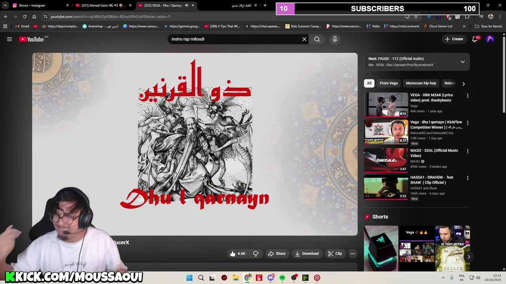Mute the VEGA tab via speaker icon

(187, 6)
